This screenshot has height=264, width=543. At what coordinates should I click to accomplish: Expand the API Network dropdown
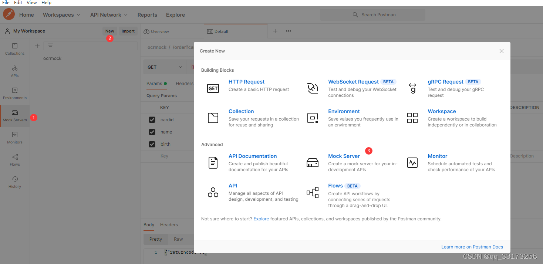point(109,15)
